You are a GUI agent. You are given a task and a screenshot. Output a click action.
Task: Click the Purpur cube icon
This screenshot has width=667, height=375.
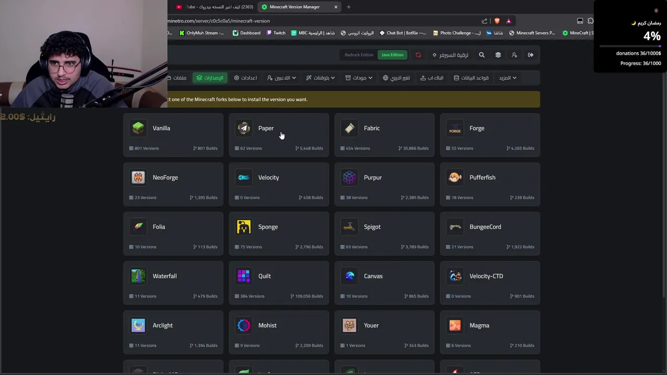click(x=350, y=178)
